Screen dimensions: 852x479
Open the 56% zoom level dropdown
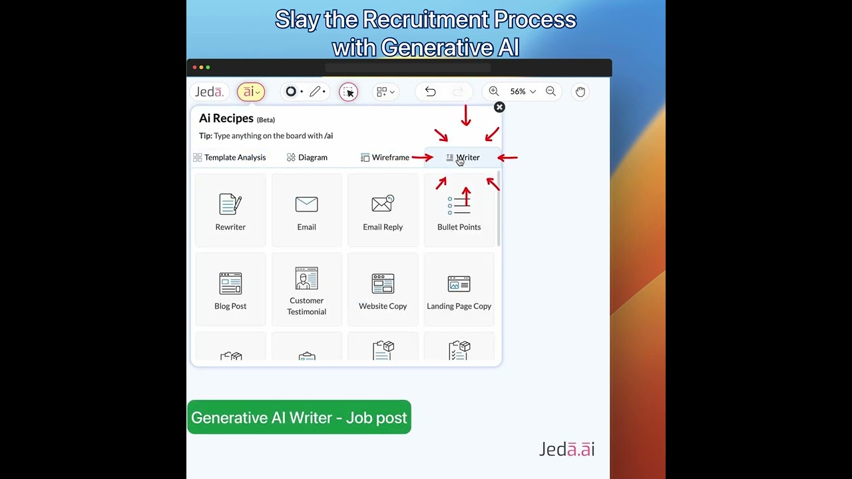click(523, 92)
